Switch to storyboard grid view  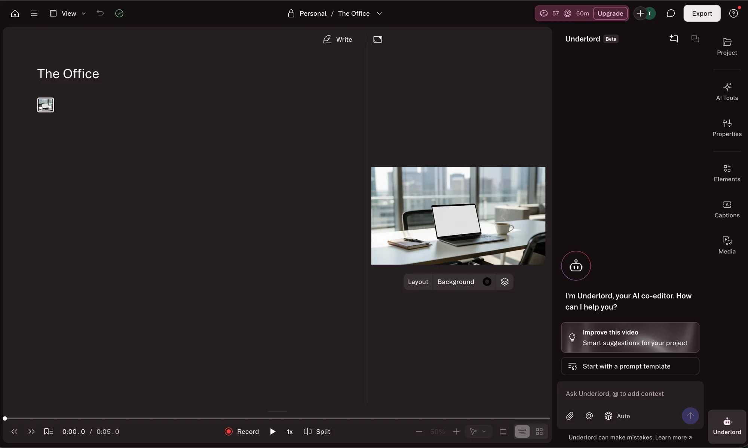point(539,432)
